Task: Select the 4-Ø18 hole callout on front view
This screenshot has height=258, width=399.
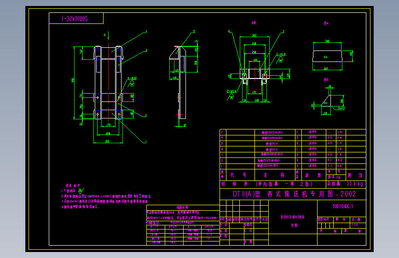Action: 132,78
